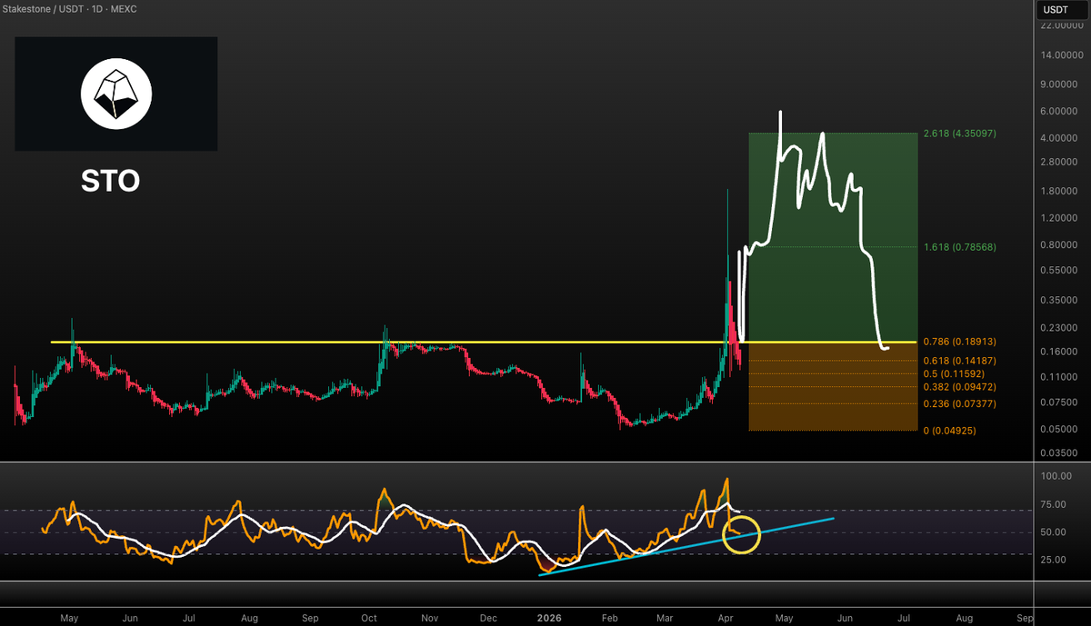
Task: Click the Stakestone logo icon
Action: point(116,94)
